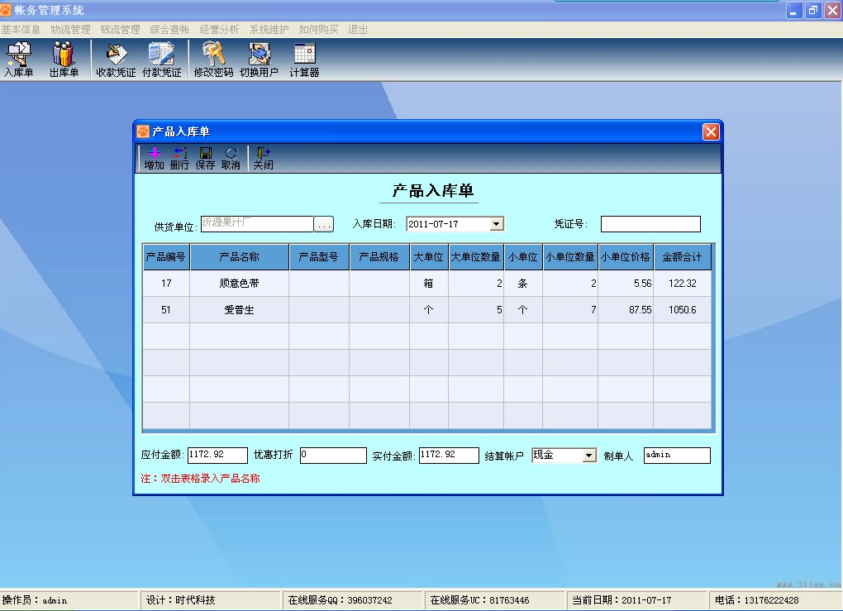Click the 小单位价格 column header
The image size is (843, 611).
626,256
